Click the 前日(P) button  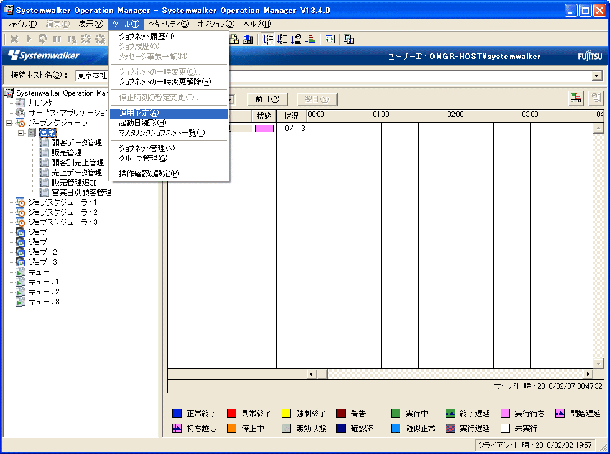click(x=267, y=99)
